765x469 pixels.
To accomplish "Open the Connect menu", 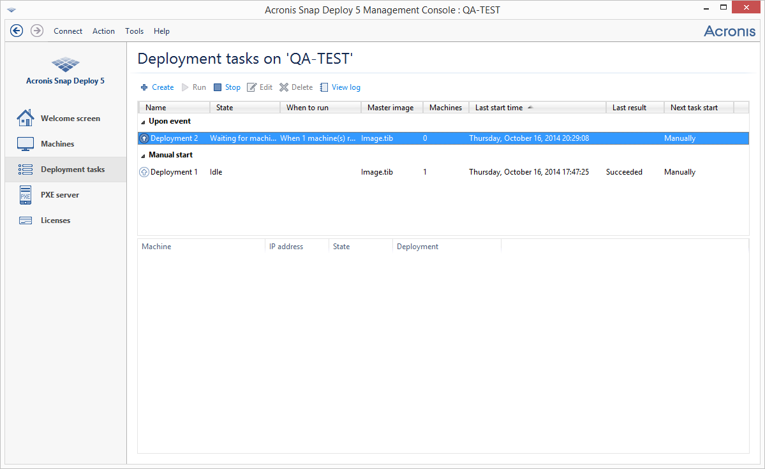I will (68, 31).
